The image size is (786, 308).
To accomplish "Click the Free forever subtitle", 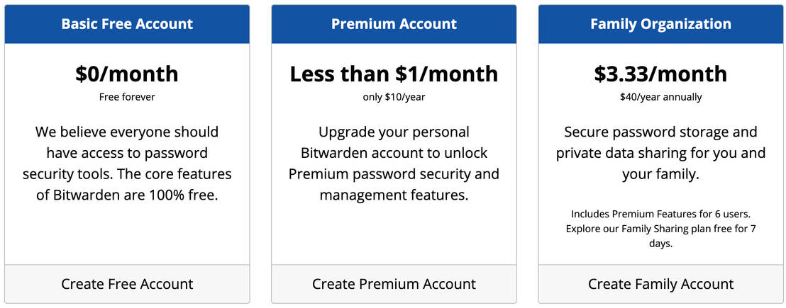I will 127,97.
